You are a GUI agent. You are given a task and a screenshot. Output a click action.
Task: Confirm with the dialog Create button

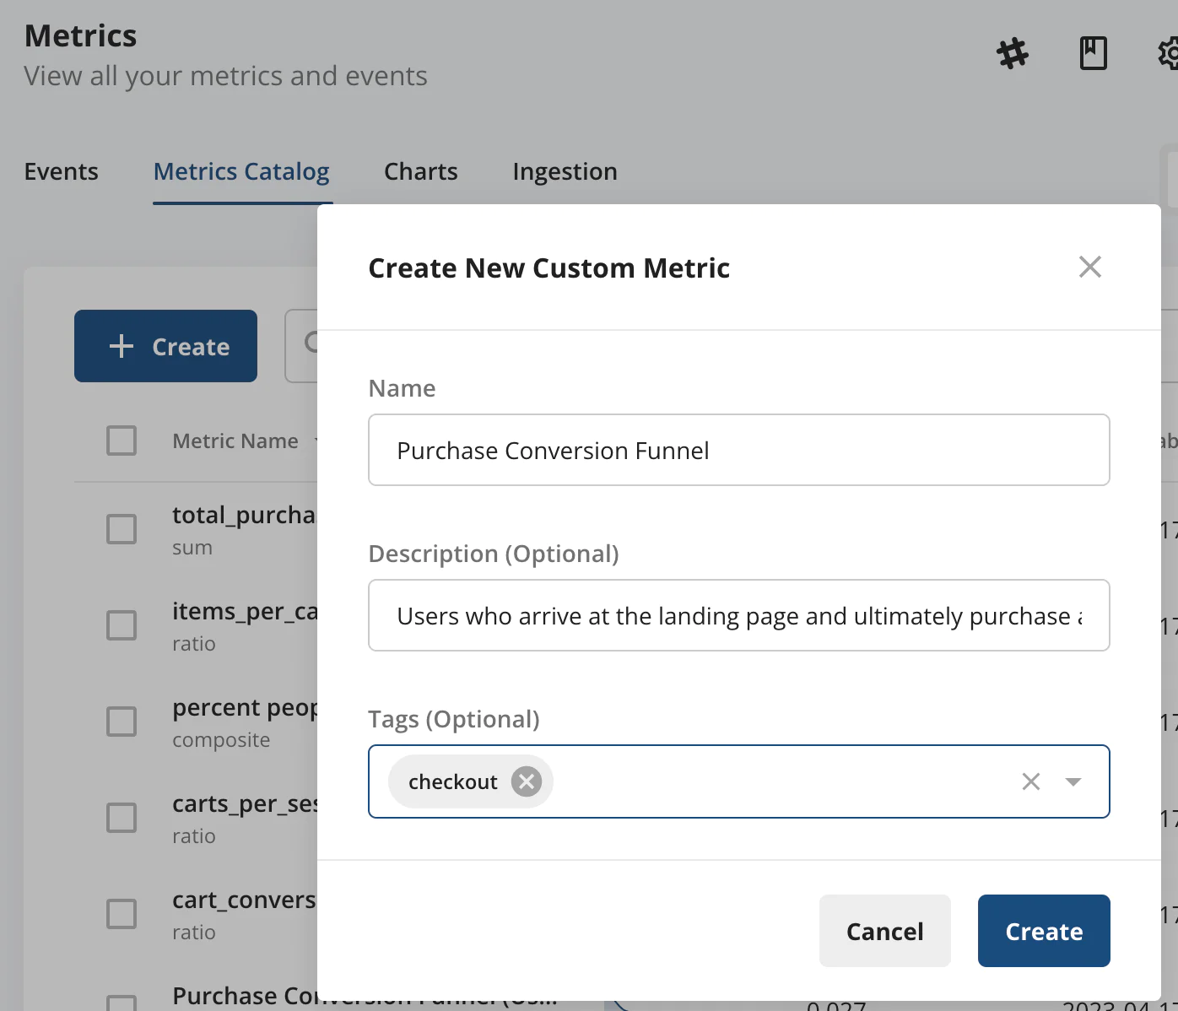click(x=1043, y=931)
